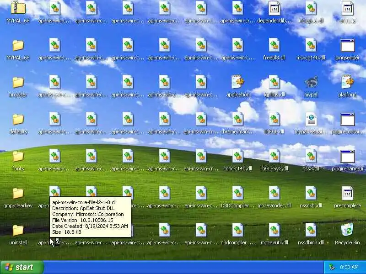Click the mozglue.dll file icon
The height and width of the screenshot is (274, 366).
point(311,8)
